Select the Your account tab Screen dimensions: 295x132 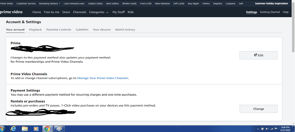tap(15, 30)
